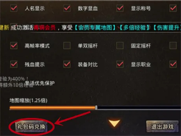Check the 固定摇杆 option
The width and height of the screenshot is (181, 136).
coord(120,45)
